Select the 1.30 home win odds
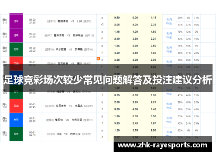The width and height of the screenshot is (216, 156). (x=117, y=131)
